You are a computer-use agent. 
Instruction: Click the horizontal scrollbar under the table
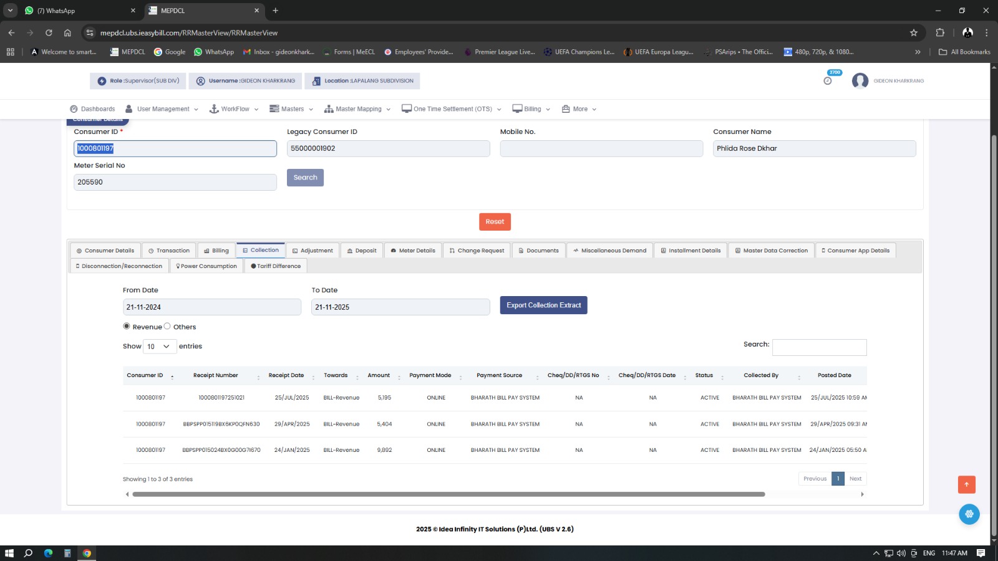(448, 494)
